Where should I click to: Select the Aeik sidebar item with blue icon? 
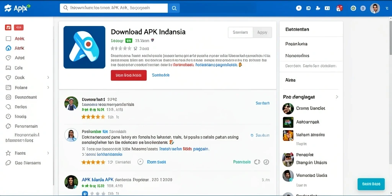(x=15, y=48)
